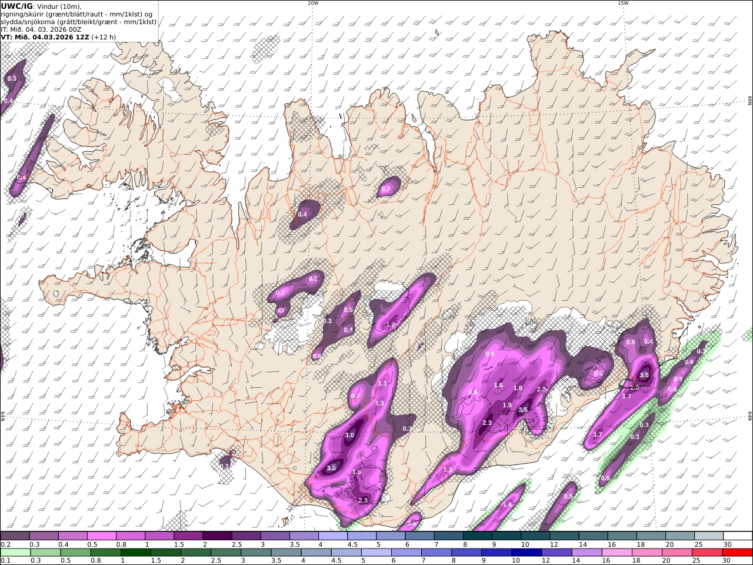
Task: Click the 0.8 label in the top legend row
Action: tap(121, 544)
